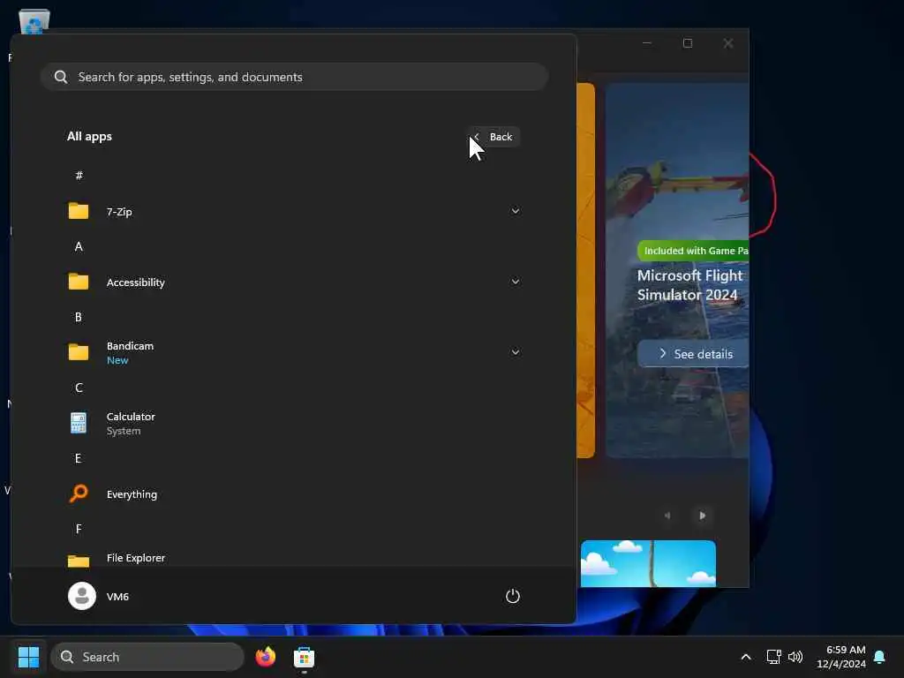Image resolution: width=904 pixels, height=678 pixels.
Task: Open Microsoft Store from the taskbar
Action: coord(304,657)
